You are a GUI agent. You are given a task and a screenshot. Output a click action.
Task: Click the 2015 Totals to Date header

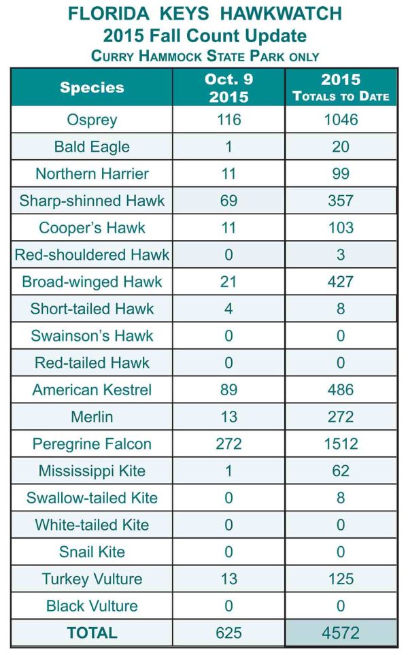click(340, 88)
